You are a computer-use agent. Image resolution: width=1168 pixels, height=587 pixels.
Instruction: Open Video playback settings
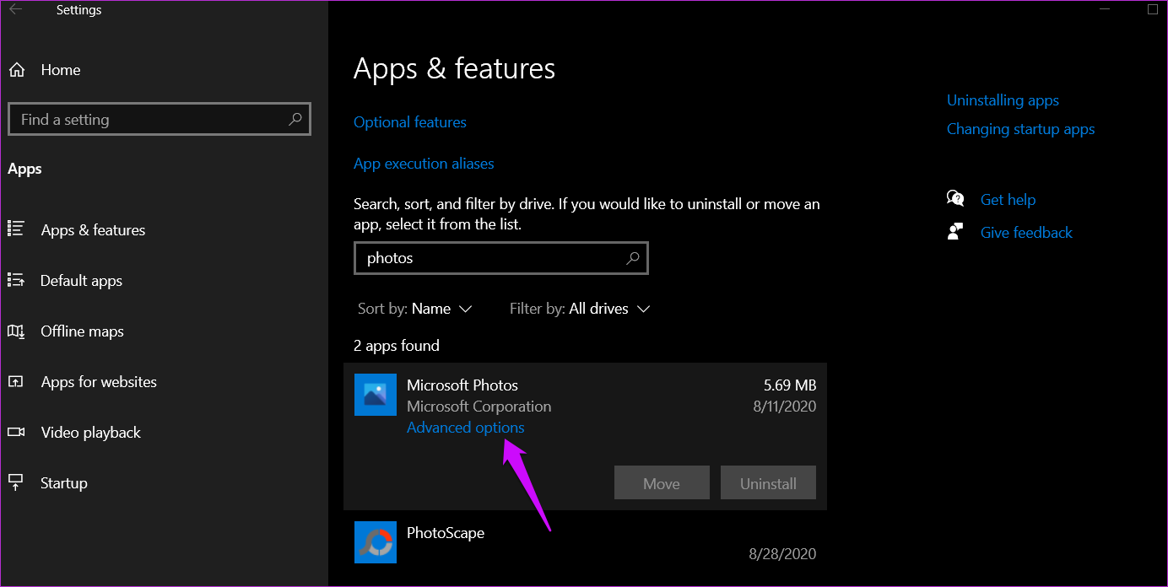click(x=90, y=433)
